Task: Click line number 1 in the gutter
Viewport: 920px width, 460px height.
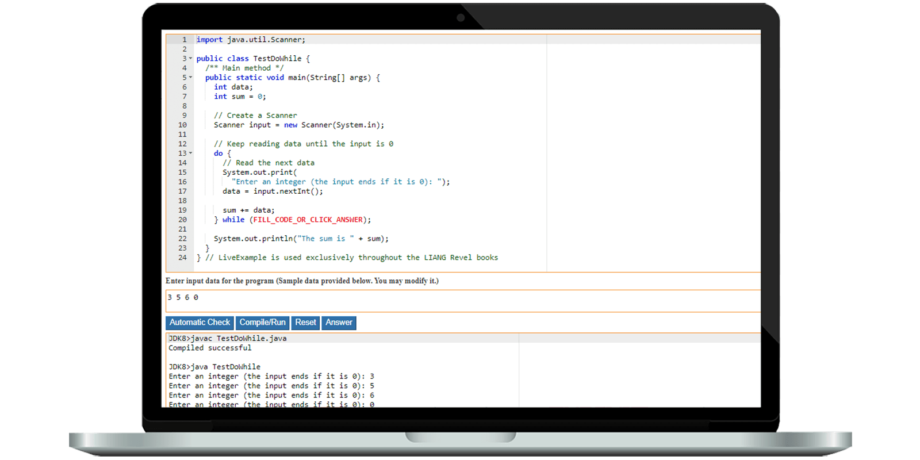Action: (184, 40)
